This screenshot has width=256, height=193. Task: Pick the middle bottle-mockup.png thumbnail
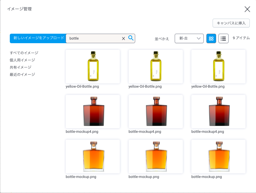tap(155, 156)
